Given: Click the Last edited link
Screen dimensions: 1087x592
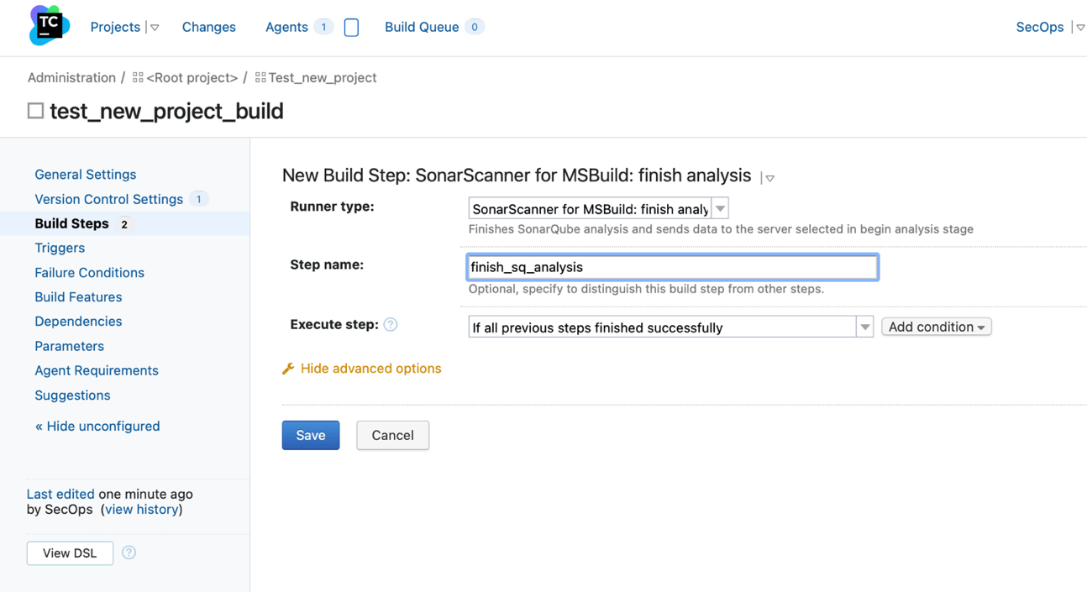Looking at the screenshot, I should coord(60,494).
